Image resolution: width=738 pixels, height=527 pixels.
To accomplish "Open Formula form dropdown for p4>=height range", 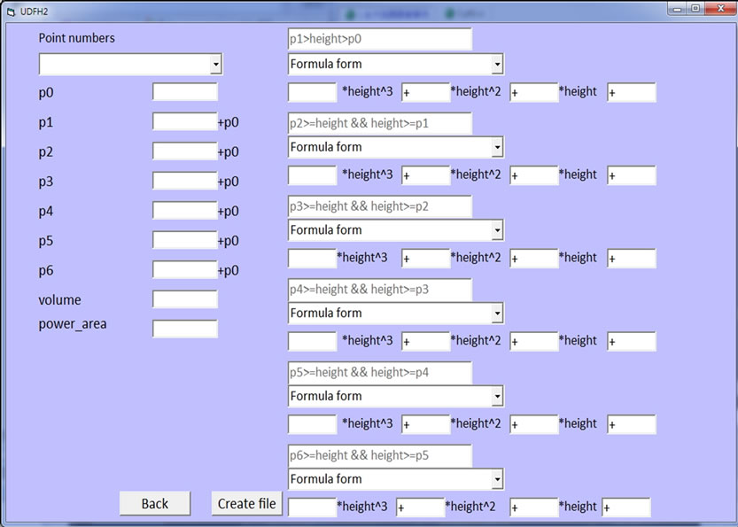I will click(497, 314).
